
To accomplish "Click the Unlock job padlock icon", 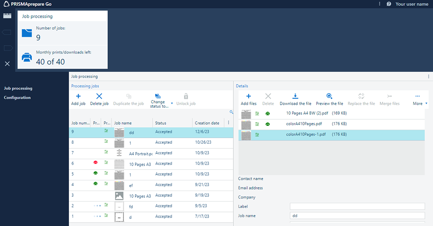I will pyautogui.click(x=186, y=96).
